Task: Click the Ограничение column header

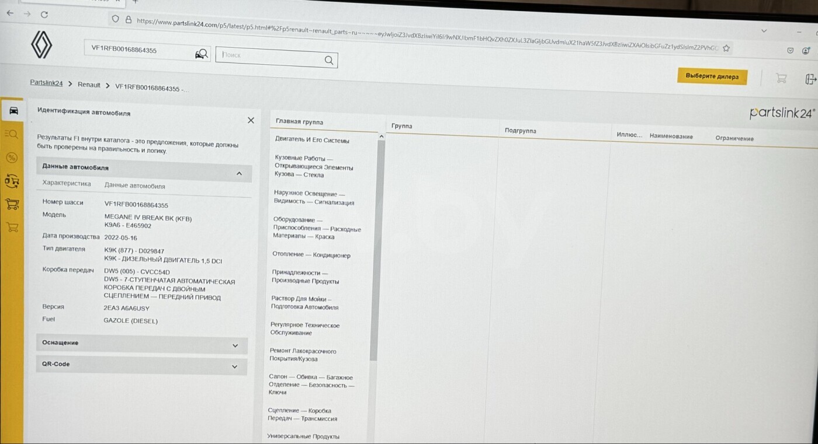Action: pos(734,138)
